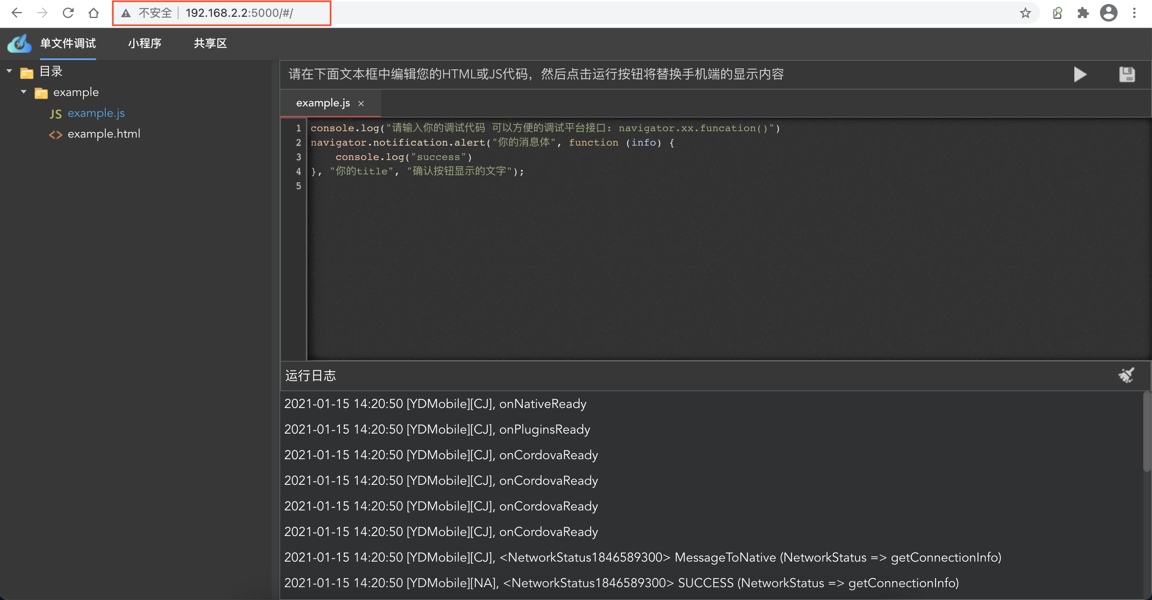Open the browser extensions puzzle icon
The image size is (1152, 600).
pyautogui.click(x=1083, y=13)
